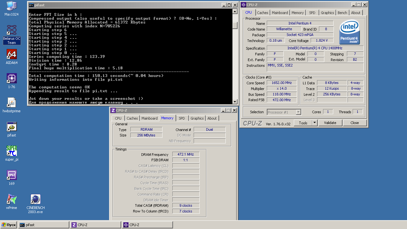Switch to CPU tab in memory CPU-Z window

coord(118,118)
